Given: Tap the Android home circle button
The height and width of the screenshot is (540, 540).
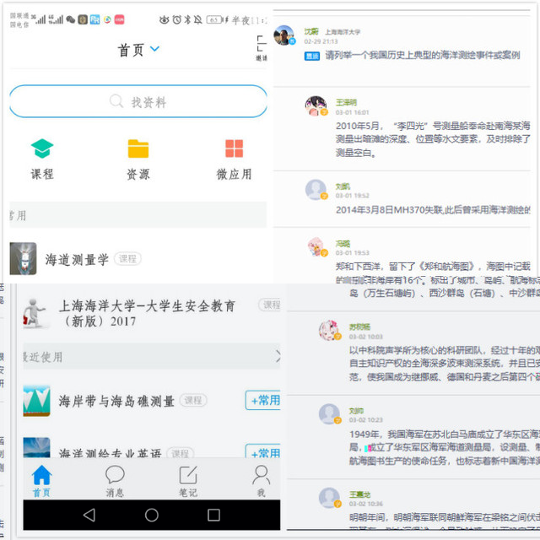Looking at the screenshot, I should tap(152, 516).
